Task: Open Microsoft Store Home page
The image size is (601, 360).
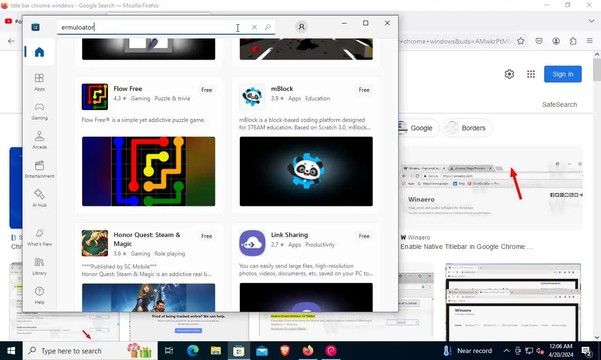Action: coord(39,52)
